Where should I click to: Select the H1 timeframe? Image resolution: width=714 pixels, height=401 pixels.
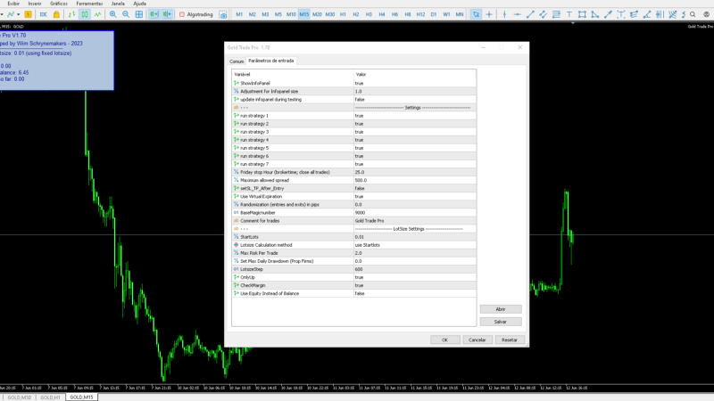[x=343, y=14]
